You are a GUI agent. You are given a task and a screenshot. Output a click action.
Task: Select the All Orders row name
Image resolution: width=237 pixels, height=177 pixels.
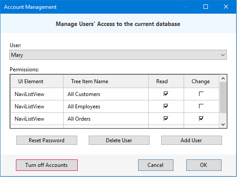coord(79,119)
